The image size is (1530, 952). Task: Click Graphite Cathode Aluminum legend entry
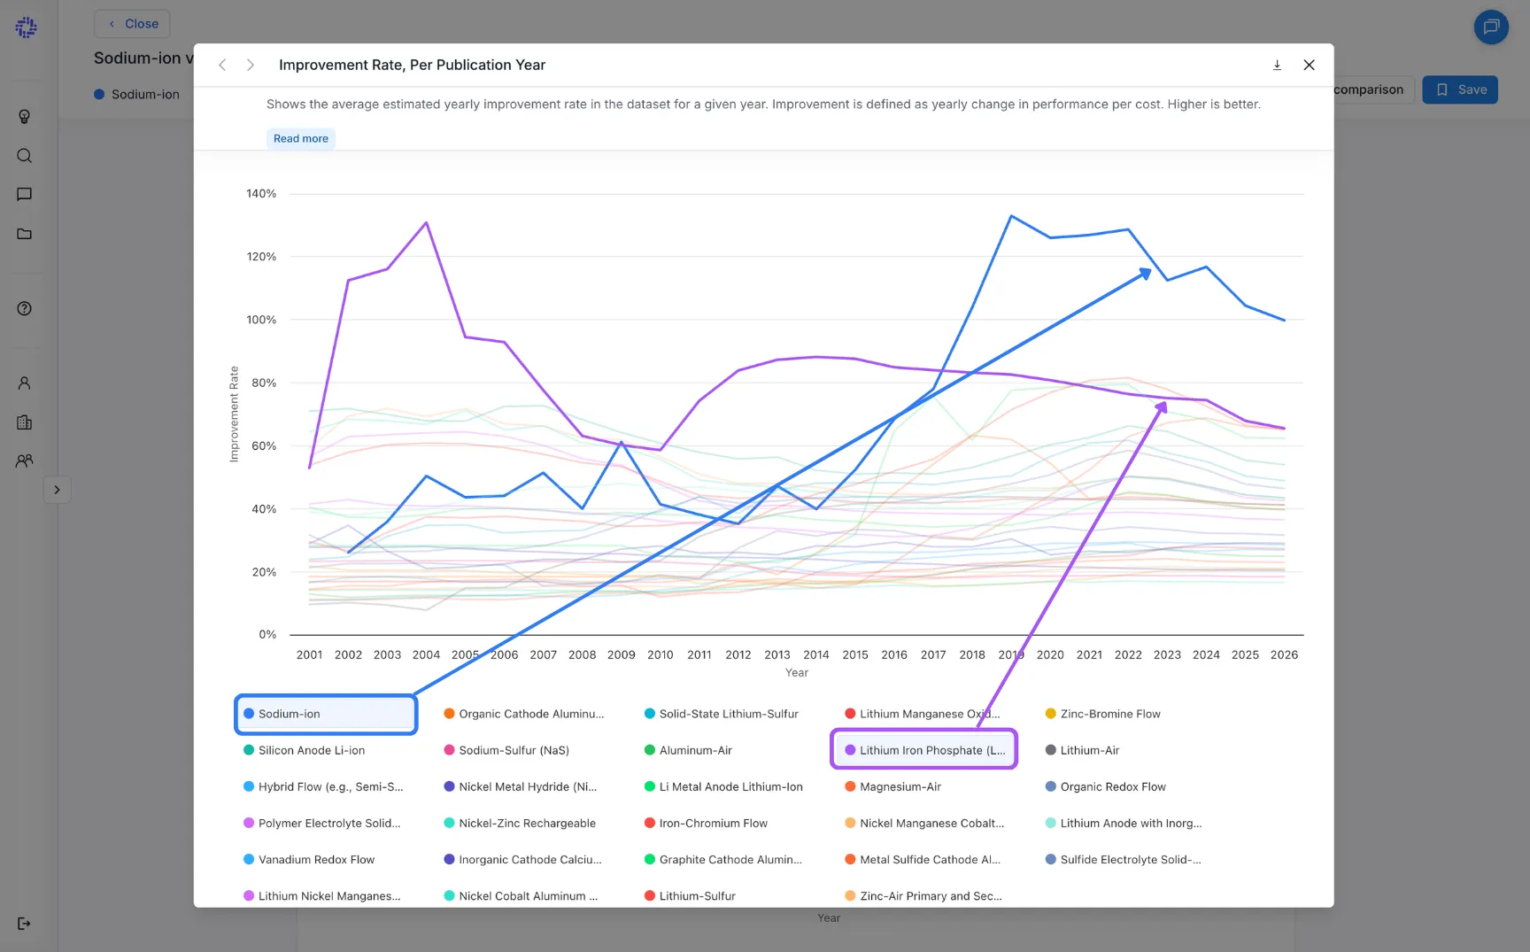[723, 859]
